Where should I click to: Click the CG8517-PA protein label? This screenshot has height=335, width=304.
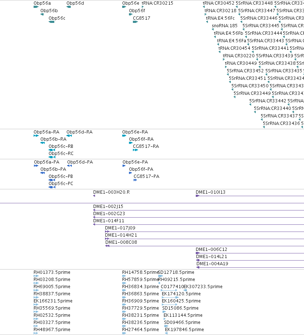[x=146, y=176]
